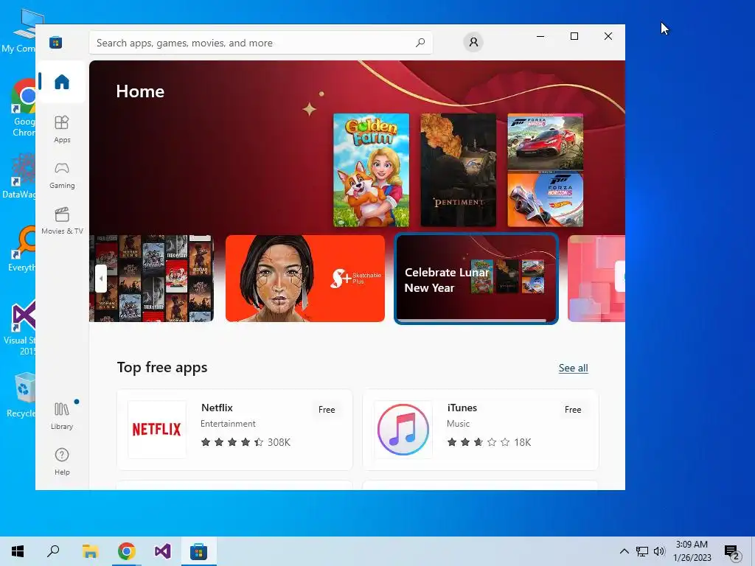Select the Visual Studio desktop shortcut
The height and width of the screenshot is (566, 755).
point(20,328)
